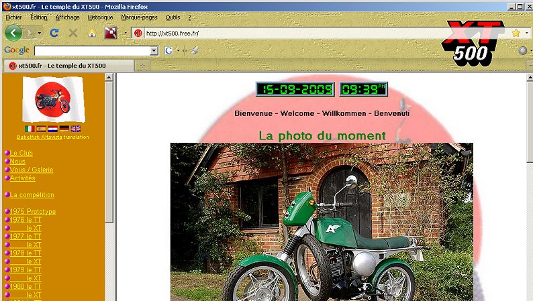Open a new tab with the small tab button

pyautogui.click(x=142, y=66)
